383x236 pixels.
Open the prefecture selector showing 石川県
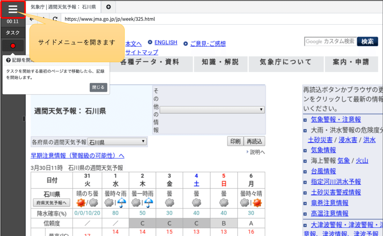click(117, 141)
